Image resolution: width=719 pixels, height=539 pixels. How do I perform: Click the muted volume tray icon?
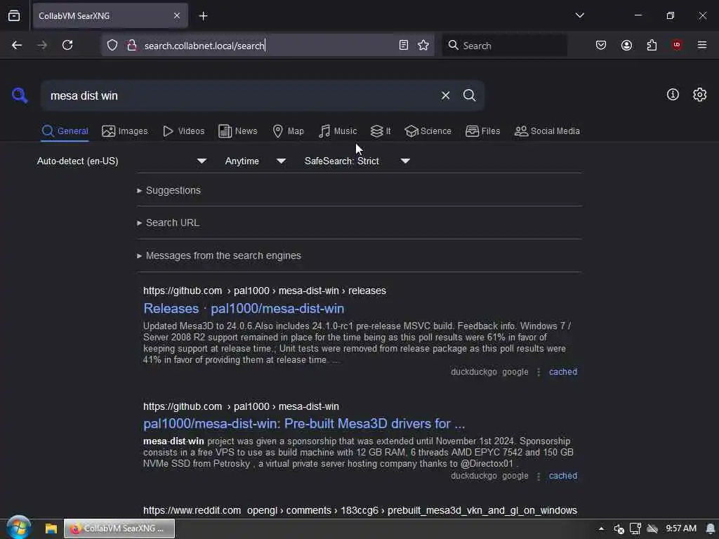[x=619, y=529]
